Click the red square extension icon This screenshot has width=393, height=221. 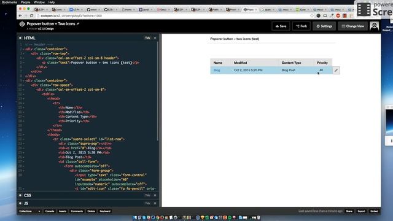[344, 15]
